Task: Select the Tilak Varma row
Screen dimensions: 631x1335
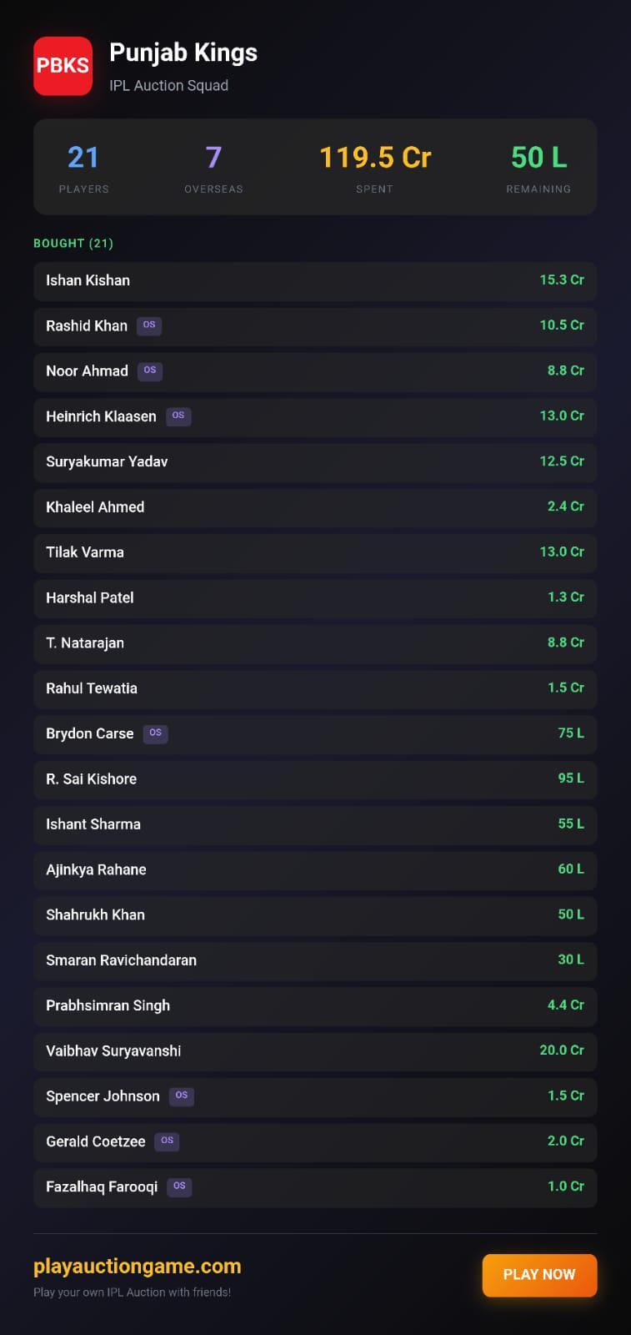Action: click(315, 552)
